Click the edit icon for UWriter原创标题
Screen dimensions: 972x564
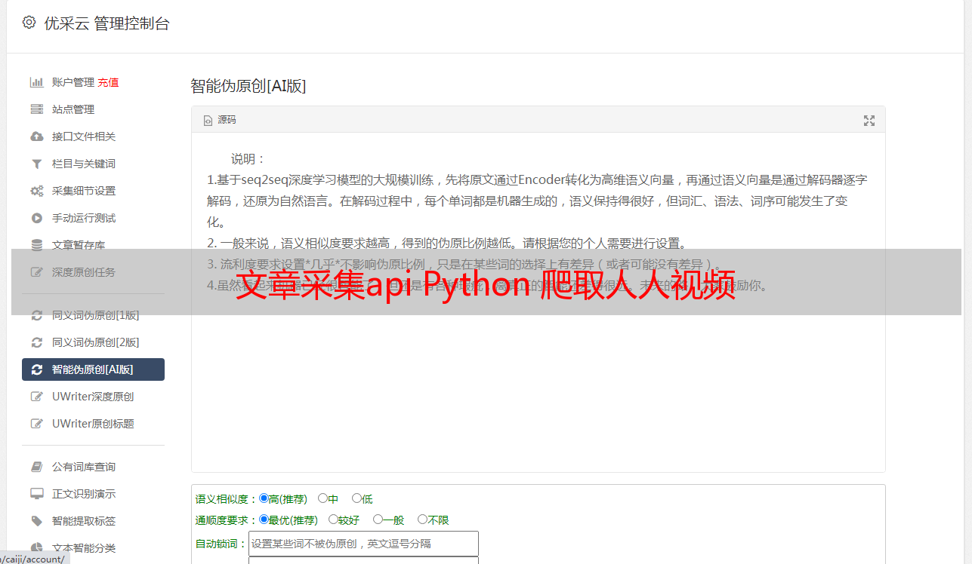pyautogui.click(x=36, y=424)
